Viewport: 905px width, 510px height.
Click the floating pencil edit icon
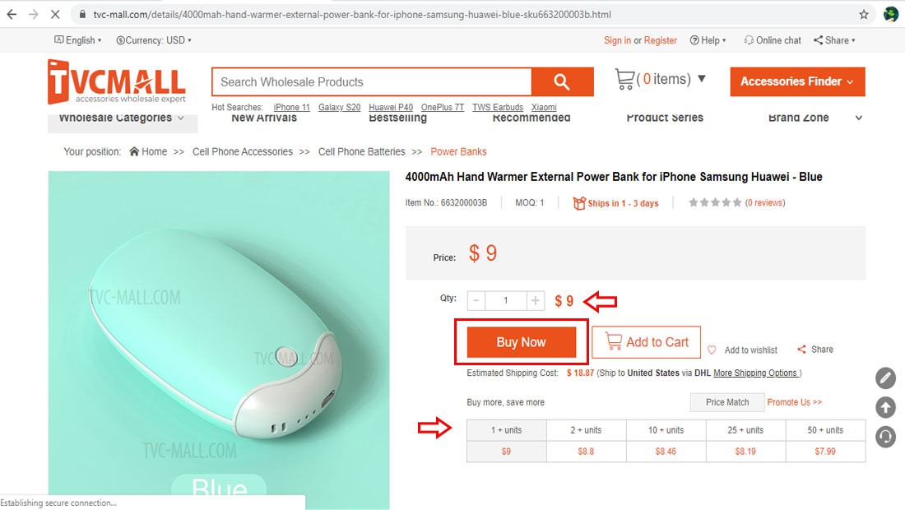pos(885,378)
